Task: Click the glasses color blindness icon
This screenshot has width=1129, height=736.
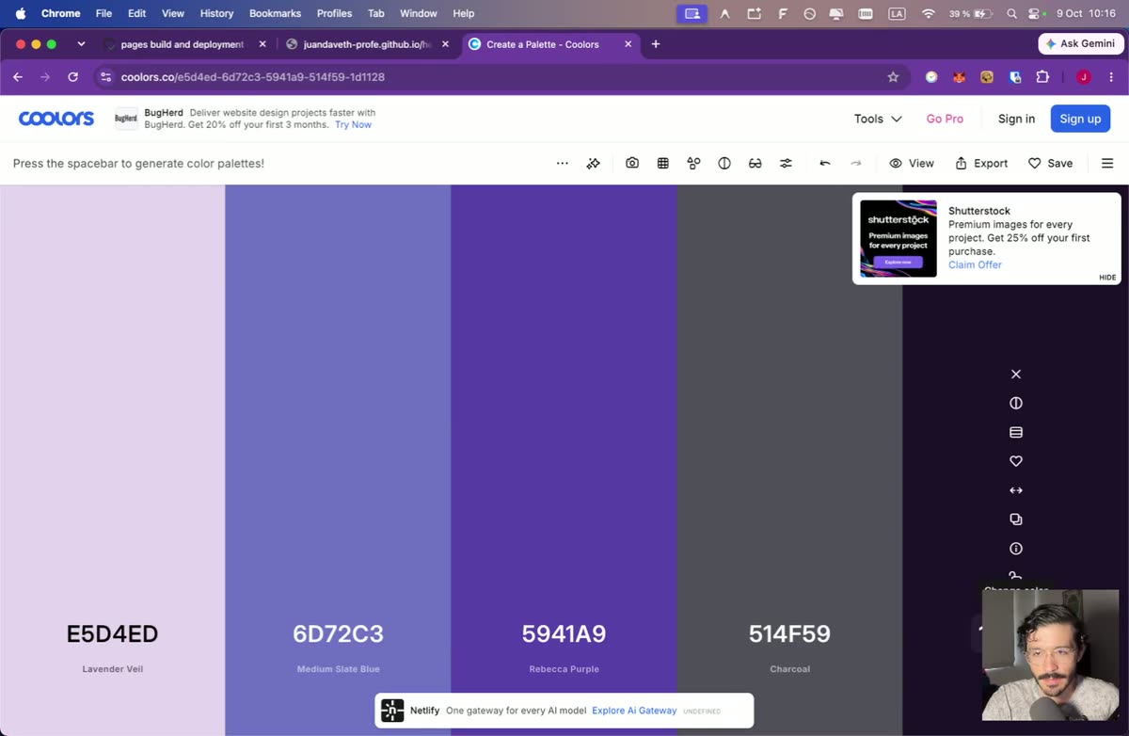Action: [755, 163]
